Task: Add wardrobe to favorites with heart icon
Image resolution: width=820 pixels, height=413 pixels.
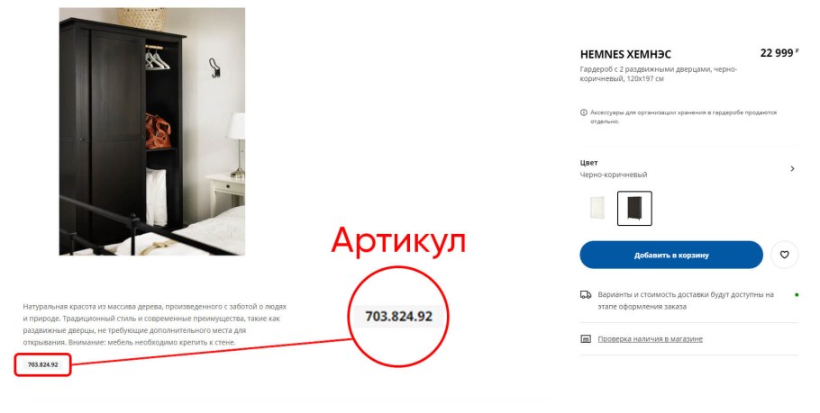Action: [784, 255]
